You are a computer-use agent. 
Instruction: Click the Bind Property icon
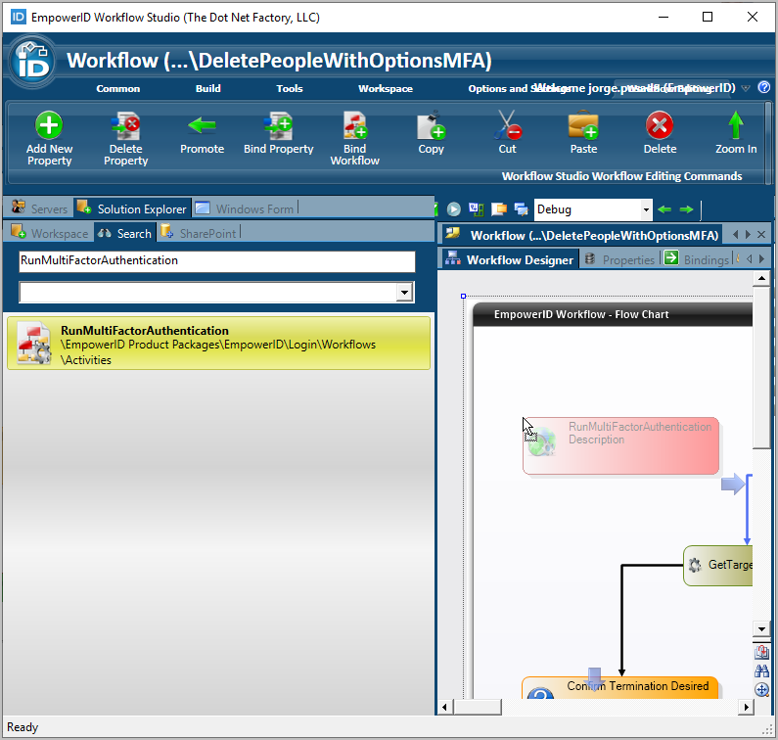pos(278,125)
